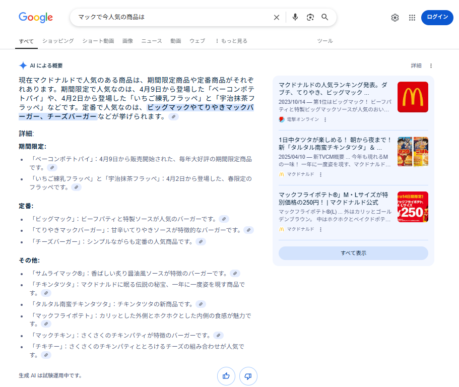459x387 pixels.
Task: Click the Google logo
Action: pyautogui.click(x=36, y=17)
